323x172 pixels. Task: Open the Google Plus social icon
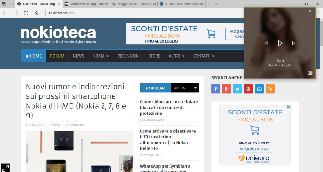click(226, 89)
